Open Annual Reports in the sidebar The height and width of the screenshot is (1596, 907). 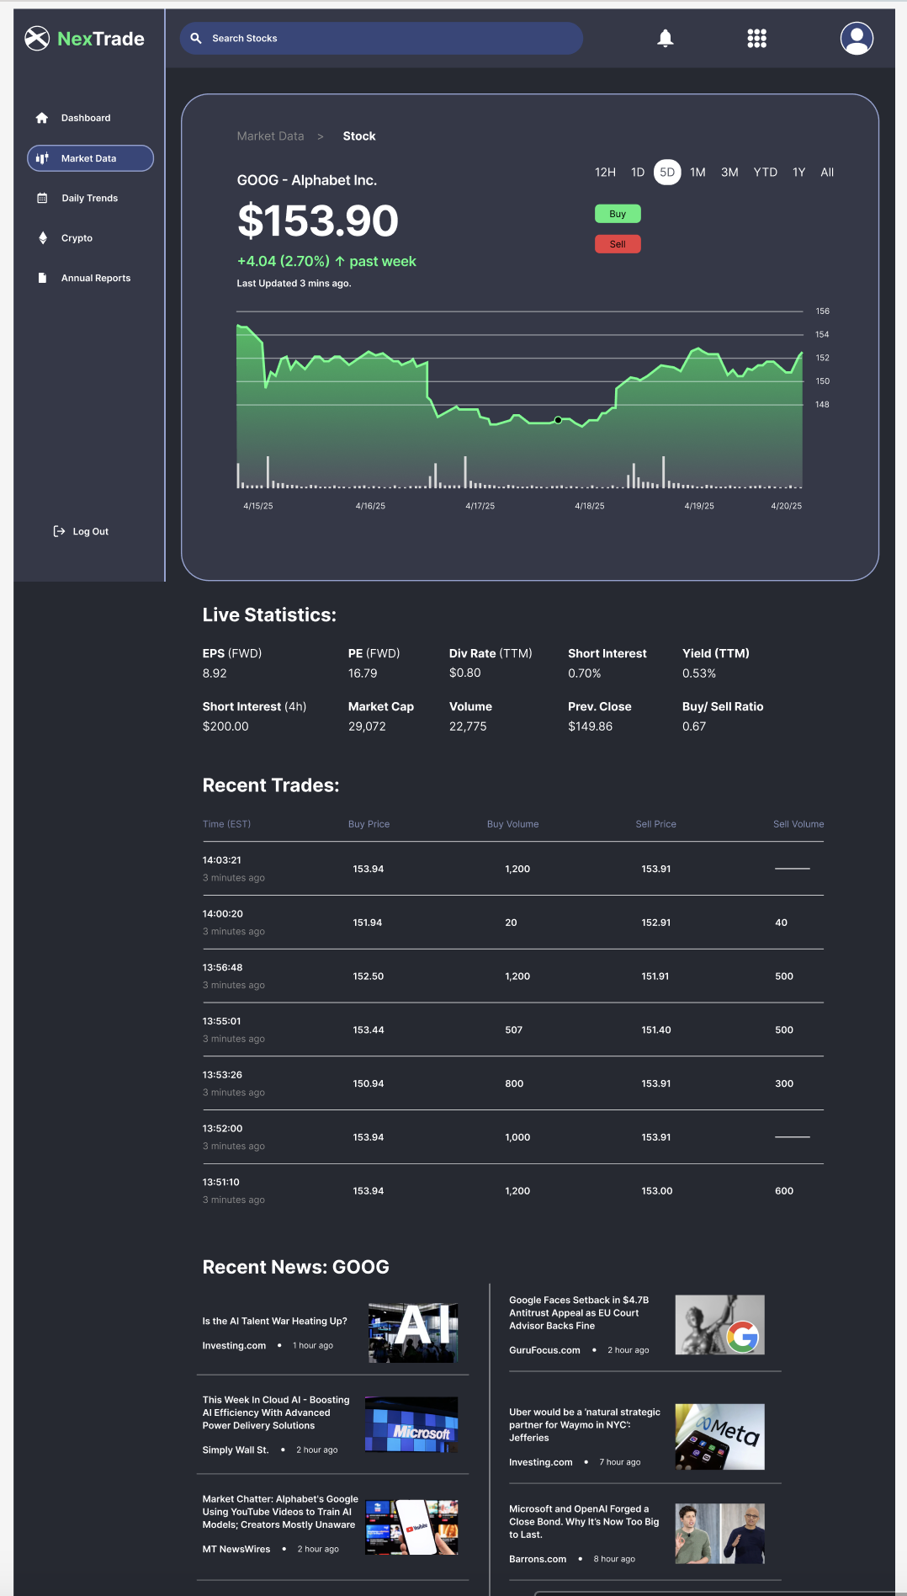96,278
